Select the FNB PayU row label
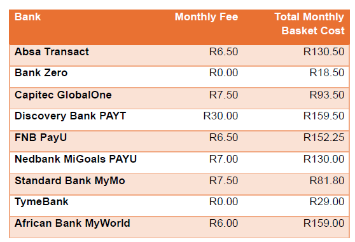Image resolution: width=355 pixels, height=242 pixels. pyautogui.click(x=41, y=138)
